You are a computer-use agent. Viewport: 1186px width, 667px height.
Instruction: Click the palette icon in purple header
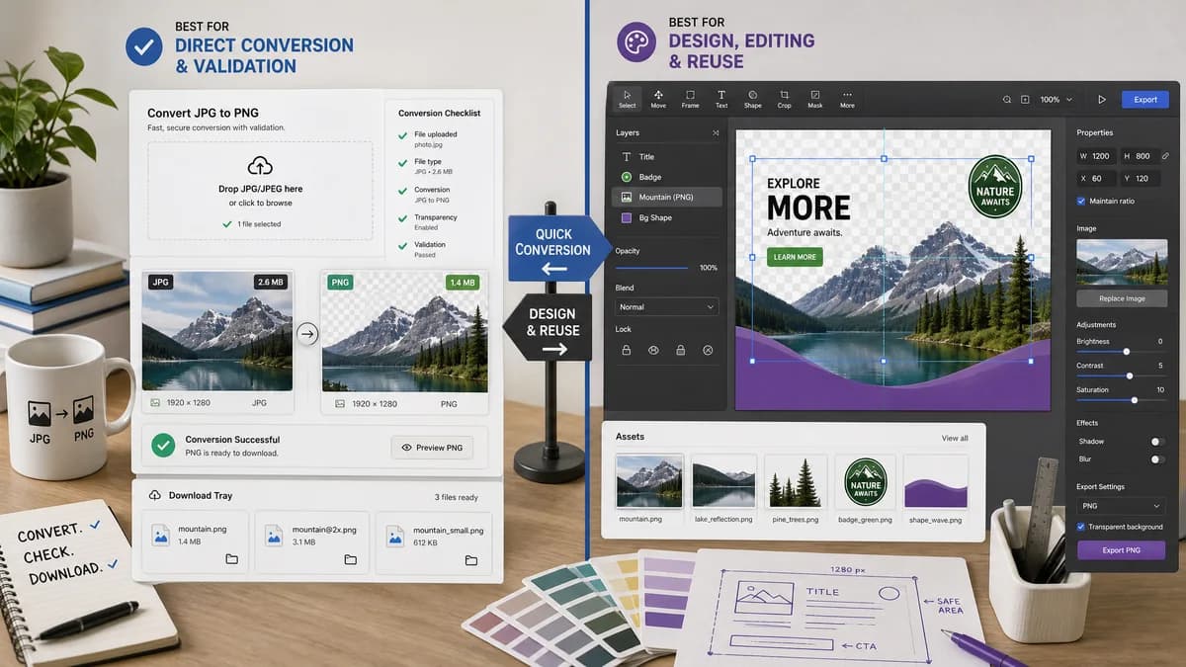click(637, 44)
